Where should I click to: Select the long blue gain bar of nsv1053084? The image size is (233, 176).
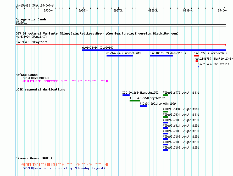(x=154, y=50)
